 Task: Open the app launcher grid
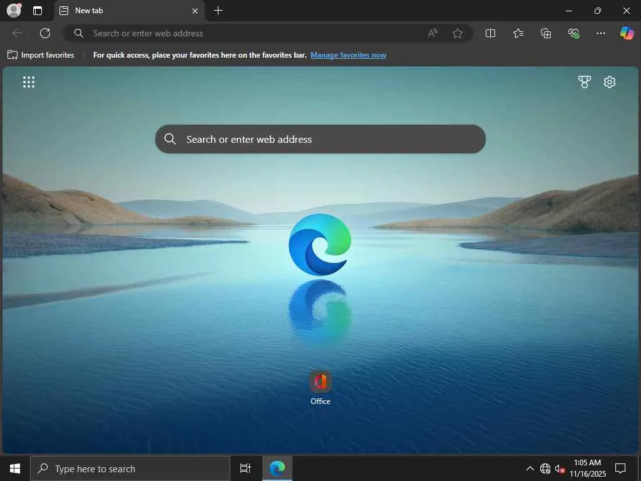pyautogui.click(x=29, y=82)
